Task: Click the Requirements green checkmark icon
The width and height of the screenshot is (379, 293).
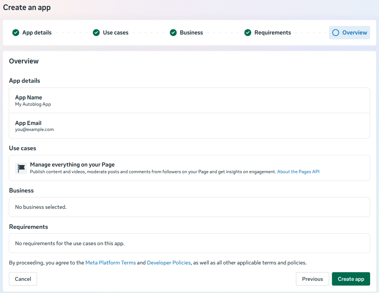Action: [x=248, y=33]
